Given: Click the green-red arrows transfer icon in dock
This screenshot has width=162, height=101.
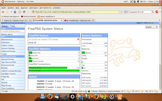Looking at the screenshot, I should click(x=88, y=97).
